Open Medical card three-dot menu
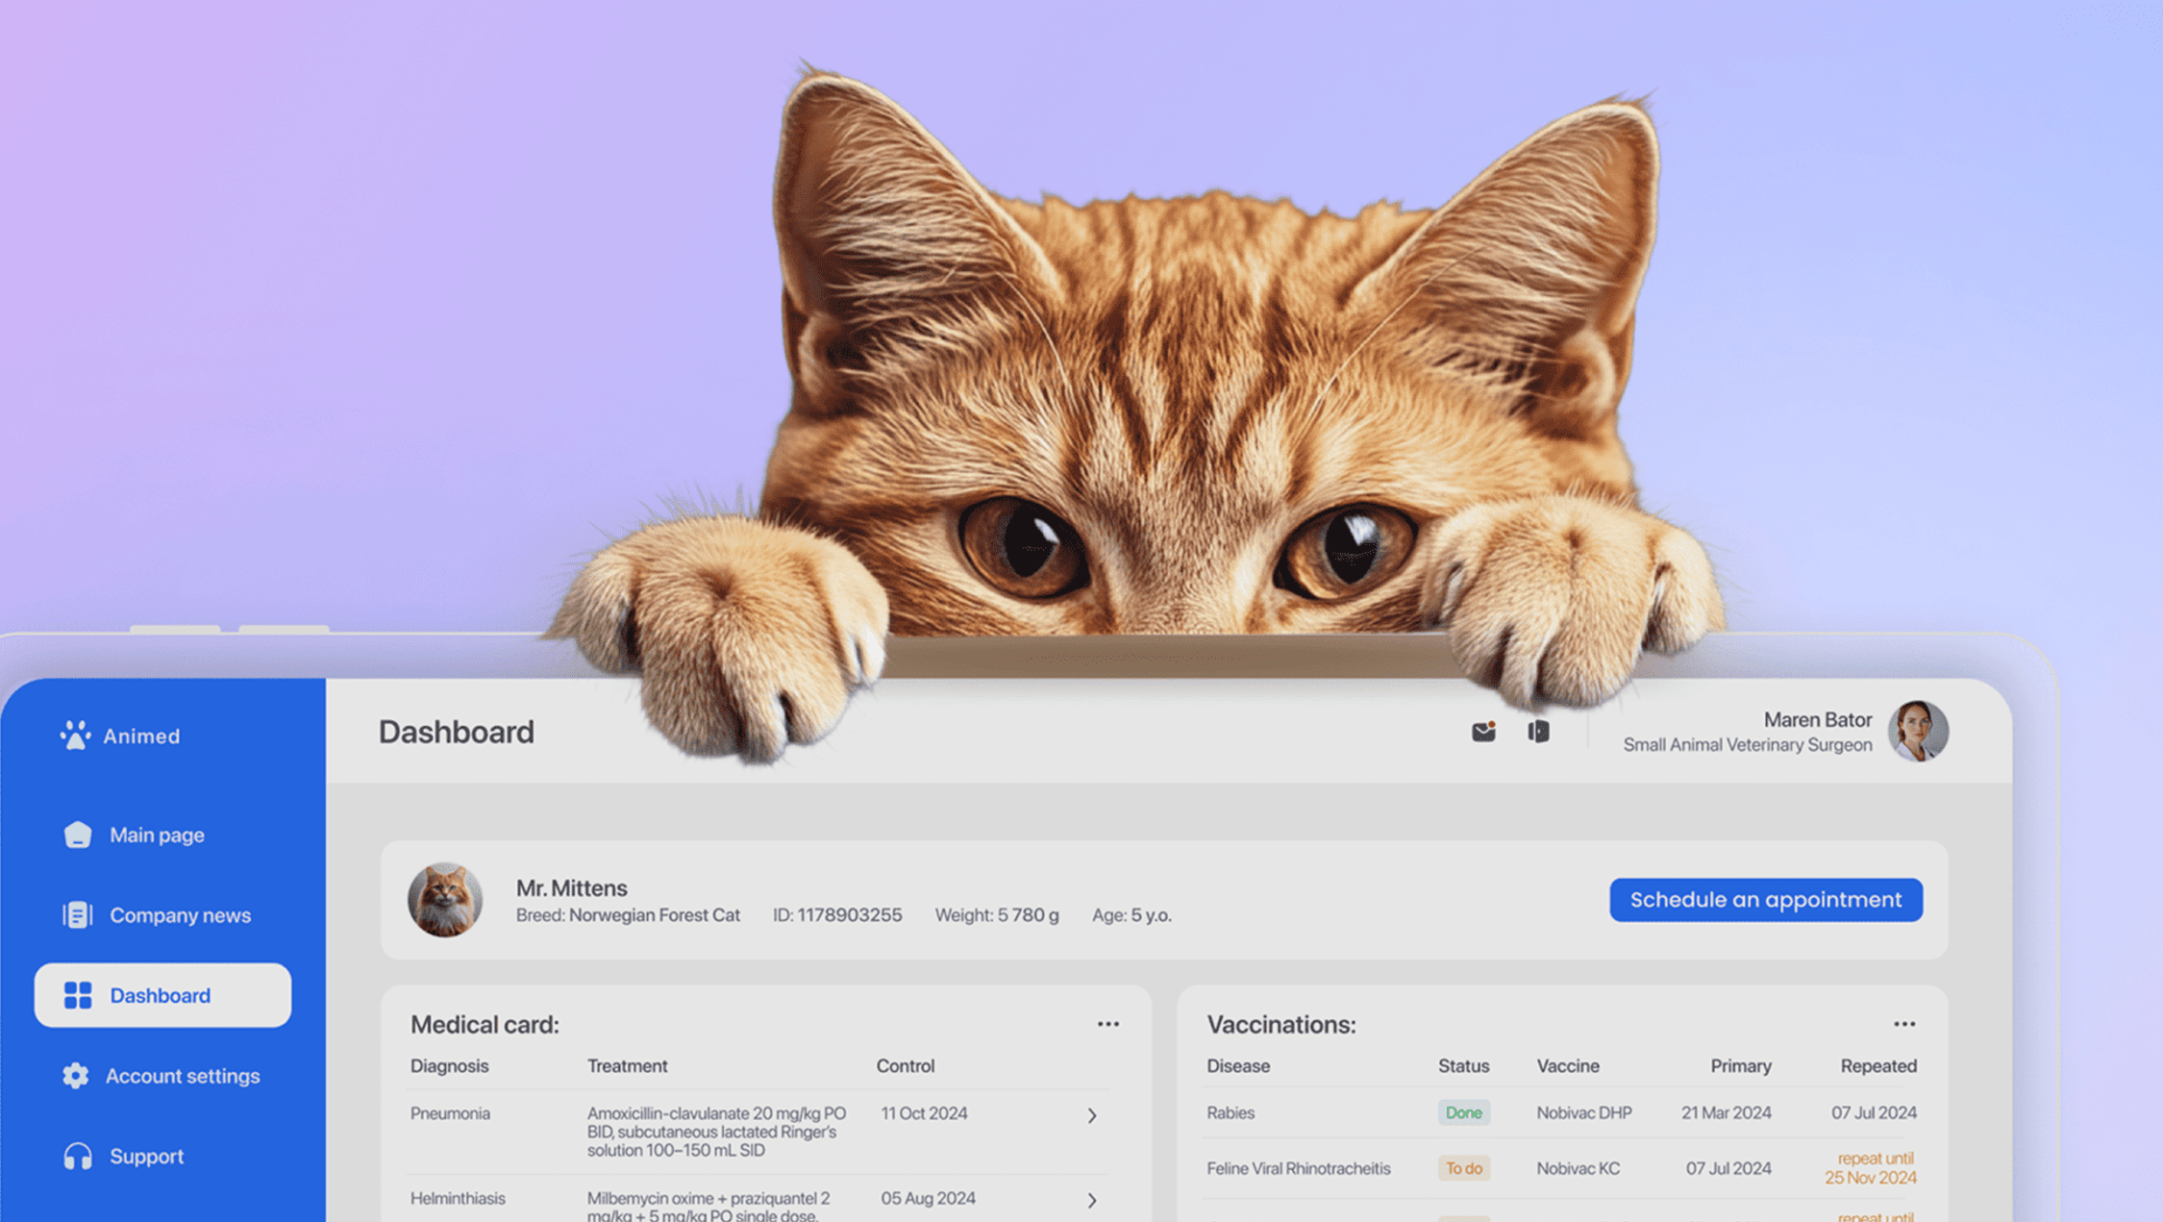 pos(1107,1024)
